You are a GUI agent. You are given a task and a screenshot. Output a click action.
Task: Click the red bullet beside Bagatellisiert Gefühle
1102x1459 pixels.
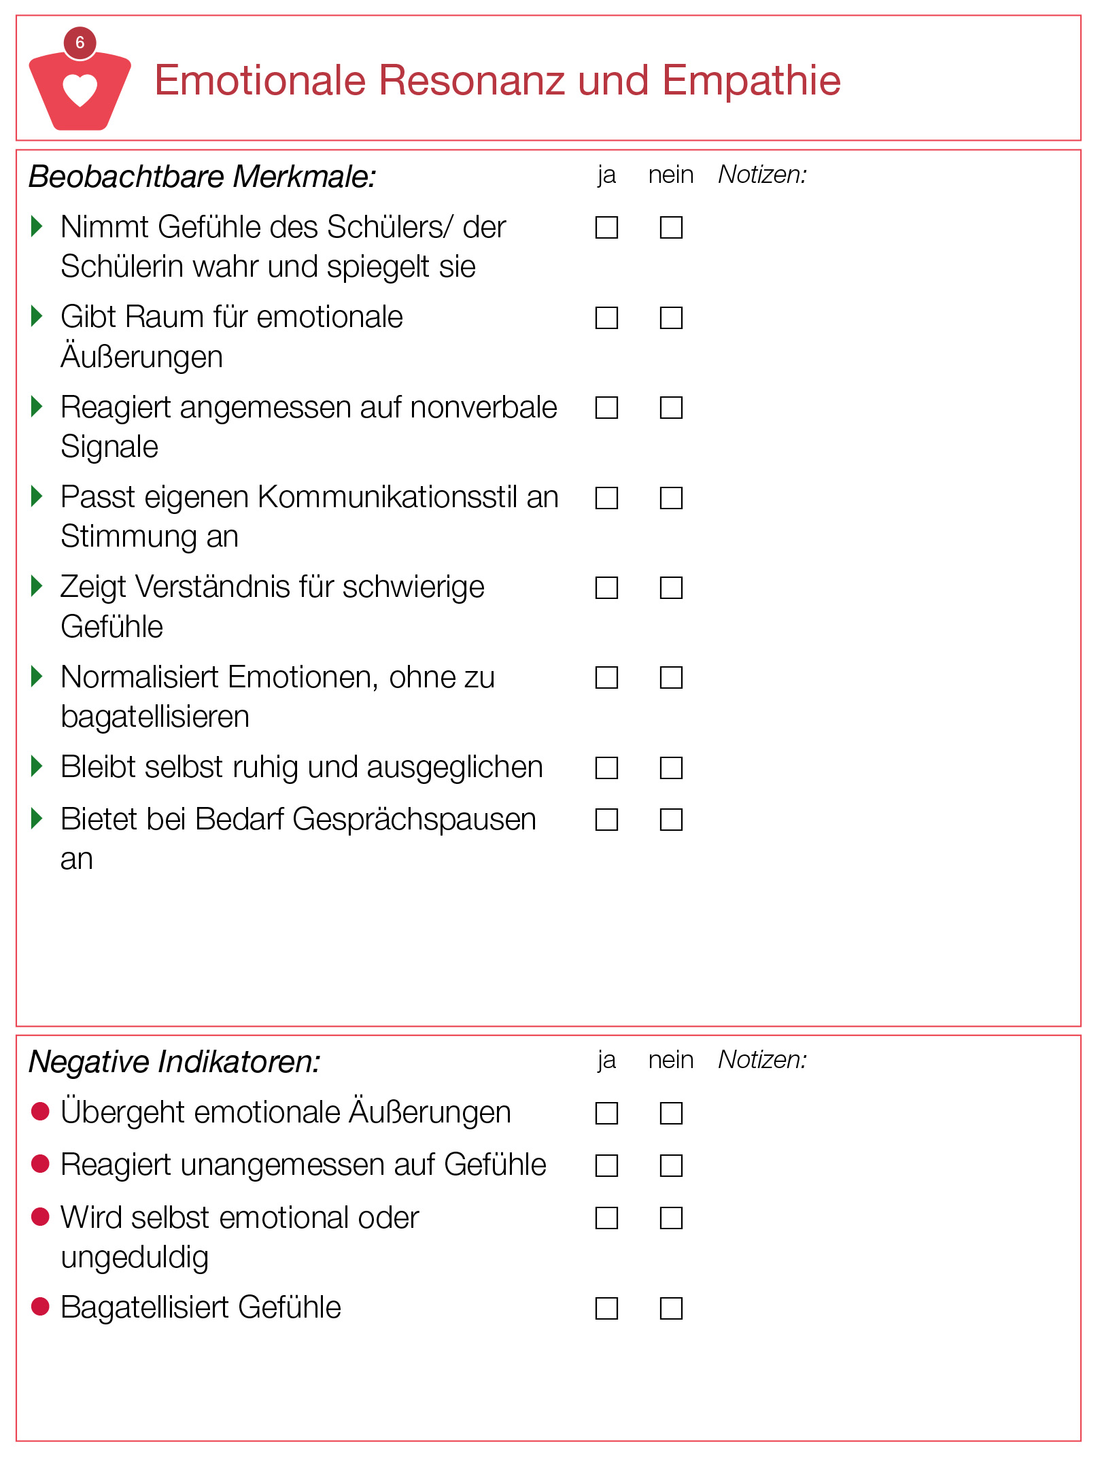pos(40,1306)
